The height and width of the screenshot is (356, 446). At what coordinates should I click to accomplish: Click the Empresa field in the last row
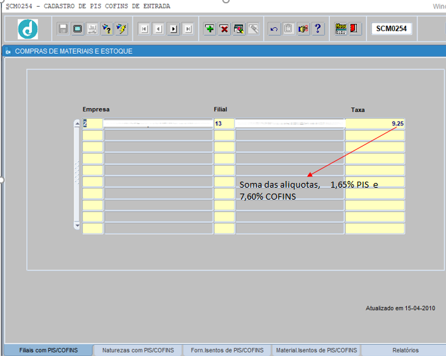(x=92, y=229)
